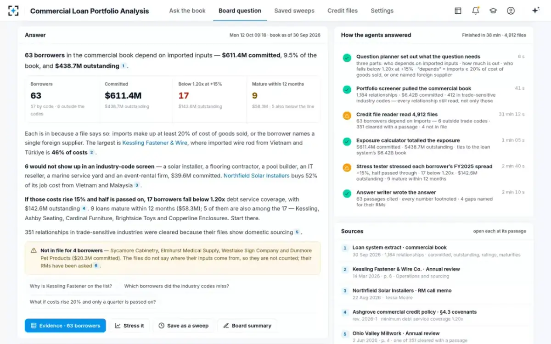Open the Settings tab
Viewport: 551px width, 344px height.
pos(382,11)
